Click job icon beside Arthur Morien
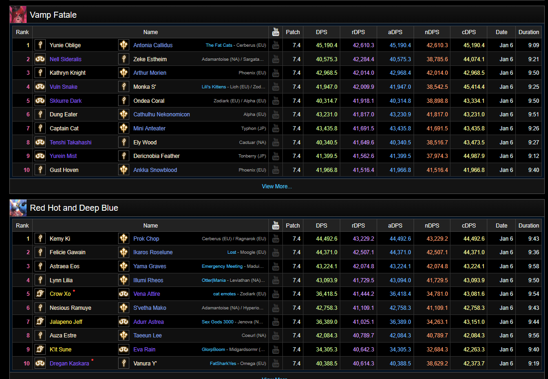The height and width of the screenshot is (379, 548). pos(124,73)
